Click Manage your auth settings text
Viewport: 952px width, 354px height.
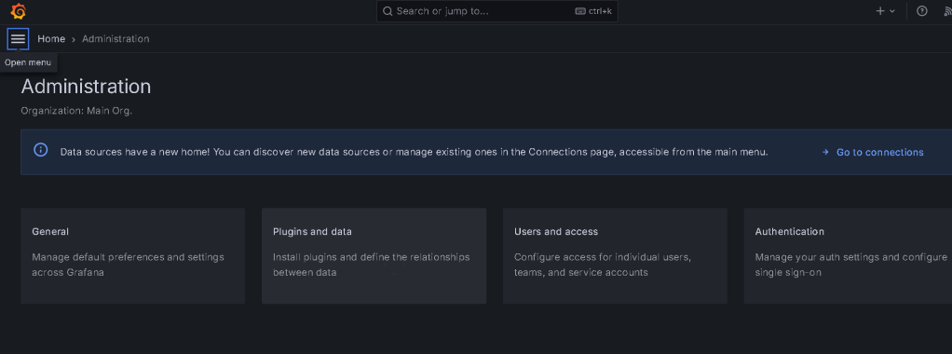[850, 265]
